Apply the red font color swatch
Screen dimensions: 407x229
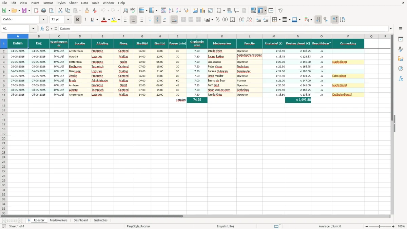coord(104,20)
